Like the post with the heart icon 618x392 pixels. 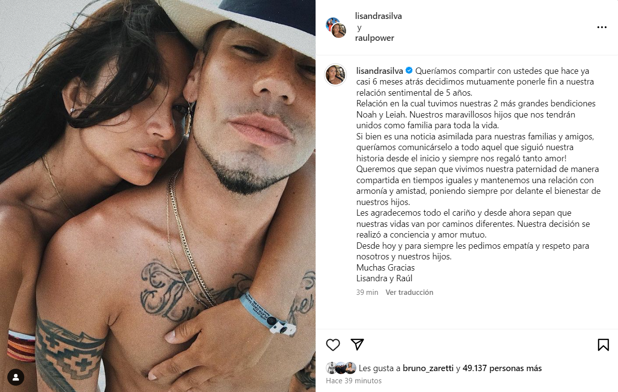click(x=333, y=345)
